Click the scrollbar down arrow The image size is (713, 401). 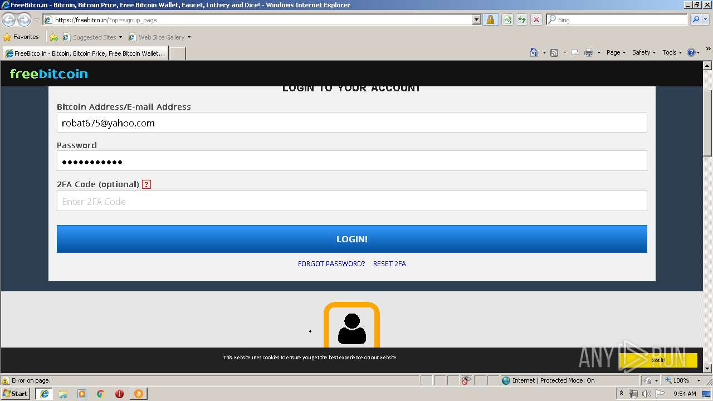tap(707, 368)
